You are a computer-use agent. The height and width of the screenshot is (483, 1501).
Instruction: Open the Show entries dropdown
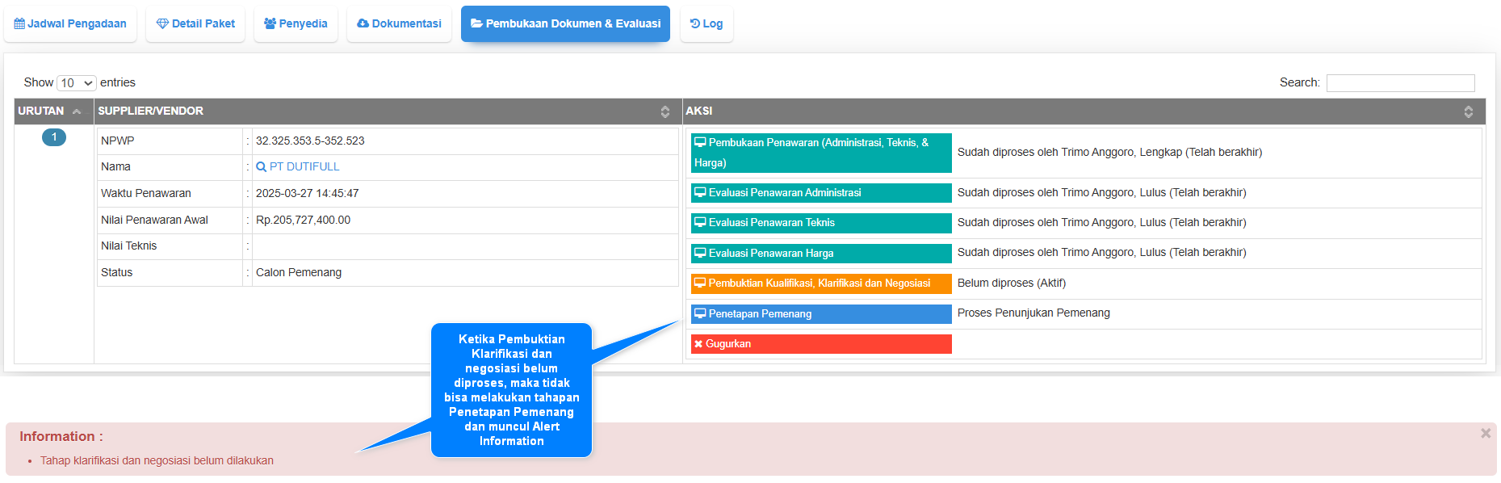[77, 83]
